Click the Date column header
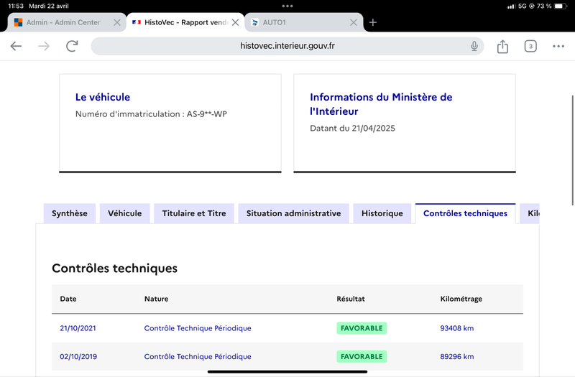Screen dimensions: 575x377 [68, 299]
